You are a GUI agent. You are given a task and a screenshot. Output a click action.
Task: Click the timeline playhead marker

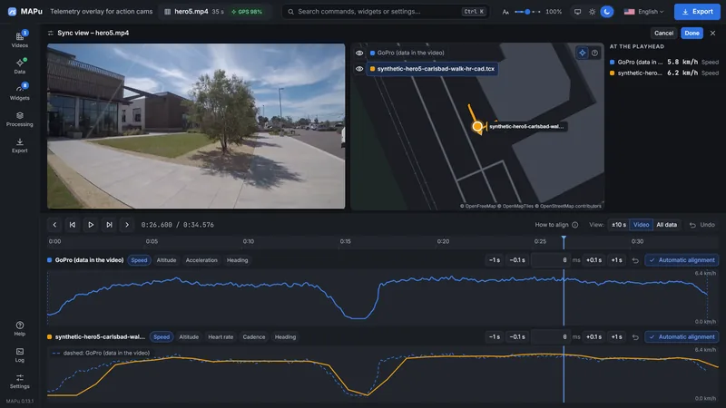564,238
